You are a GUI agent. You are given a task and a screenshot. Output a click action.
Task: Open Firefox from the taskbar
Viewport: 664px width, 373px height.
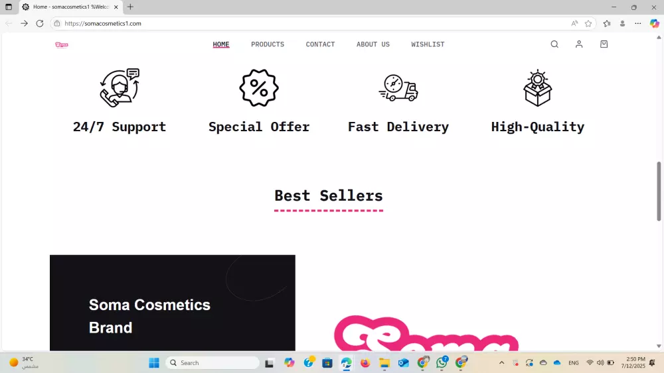[365, 362]
